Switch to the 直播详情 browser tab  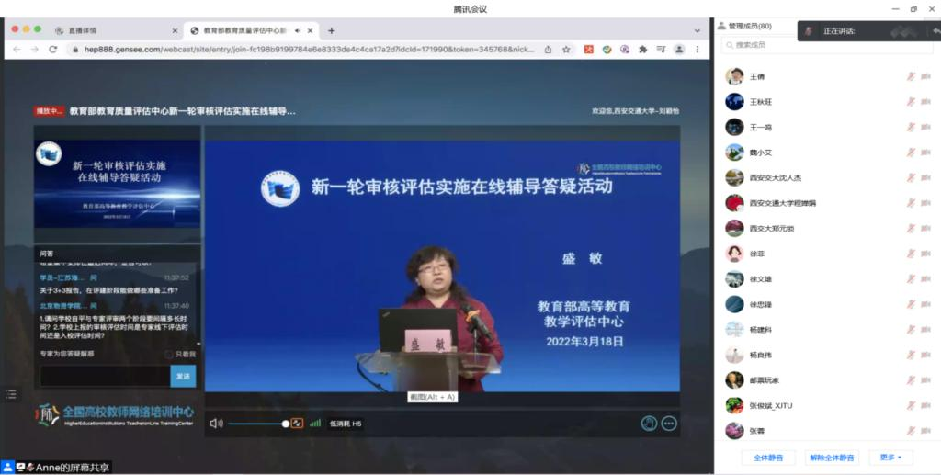(x=114, y=30)
